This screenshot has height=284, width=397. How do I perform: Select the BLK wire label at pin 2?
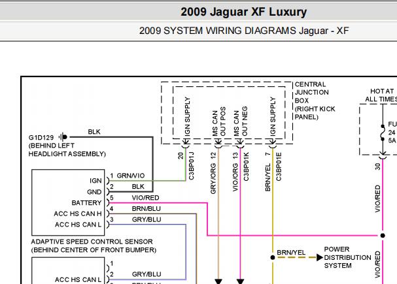[138, 187]
